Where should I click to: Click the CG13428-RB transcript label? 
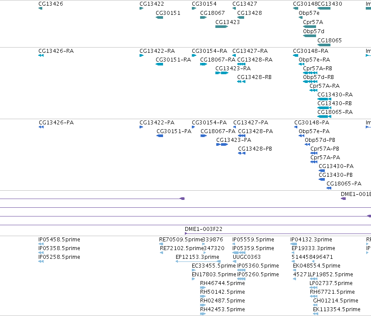pyautogui.click(x=254, y=77)
